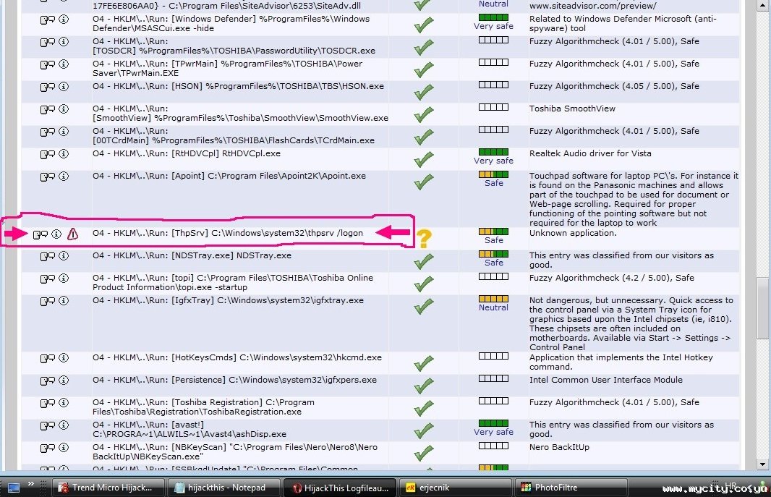Open the comment icon for the Windows Defender entry
This screenshot has height=497, width=771.
pyautogui.click(x=47, y=20)
